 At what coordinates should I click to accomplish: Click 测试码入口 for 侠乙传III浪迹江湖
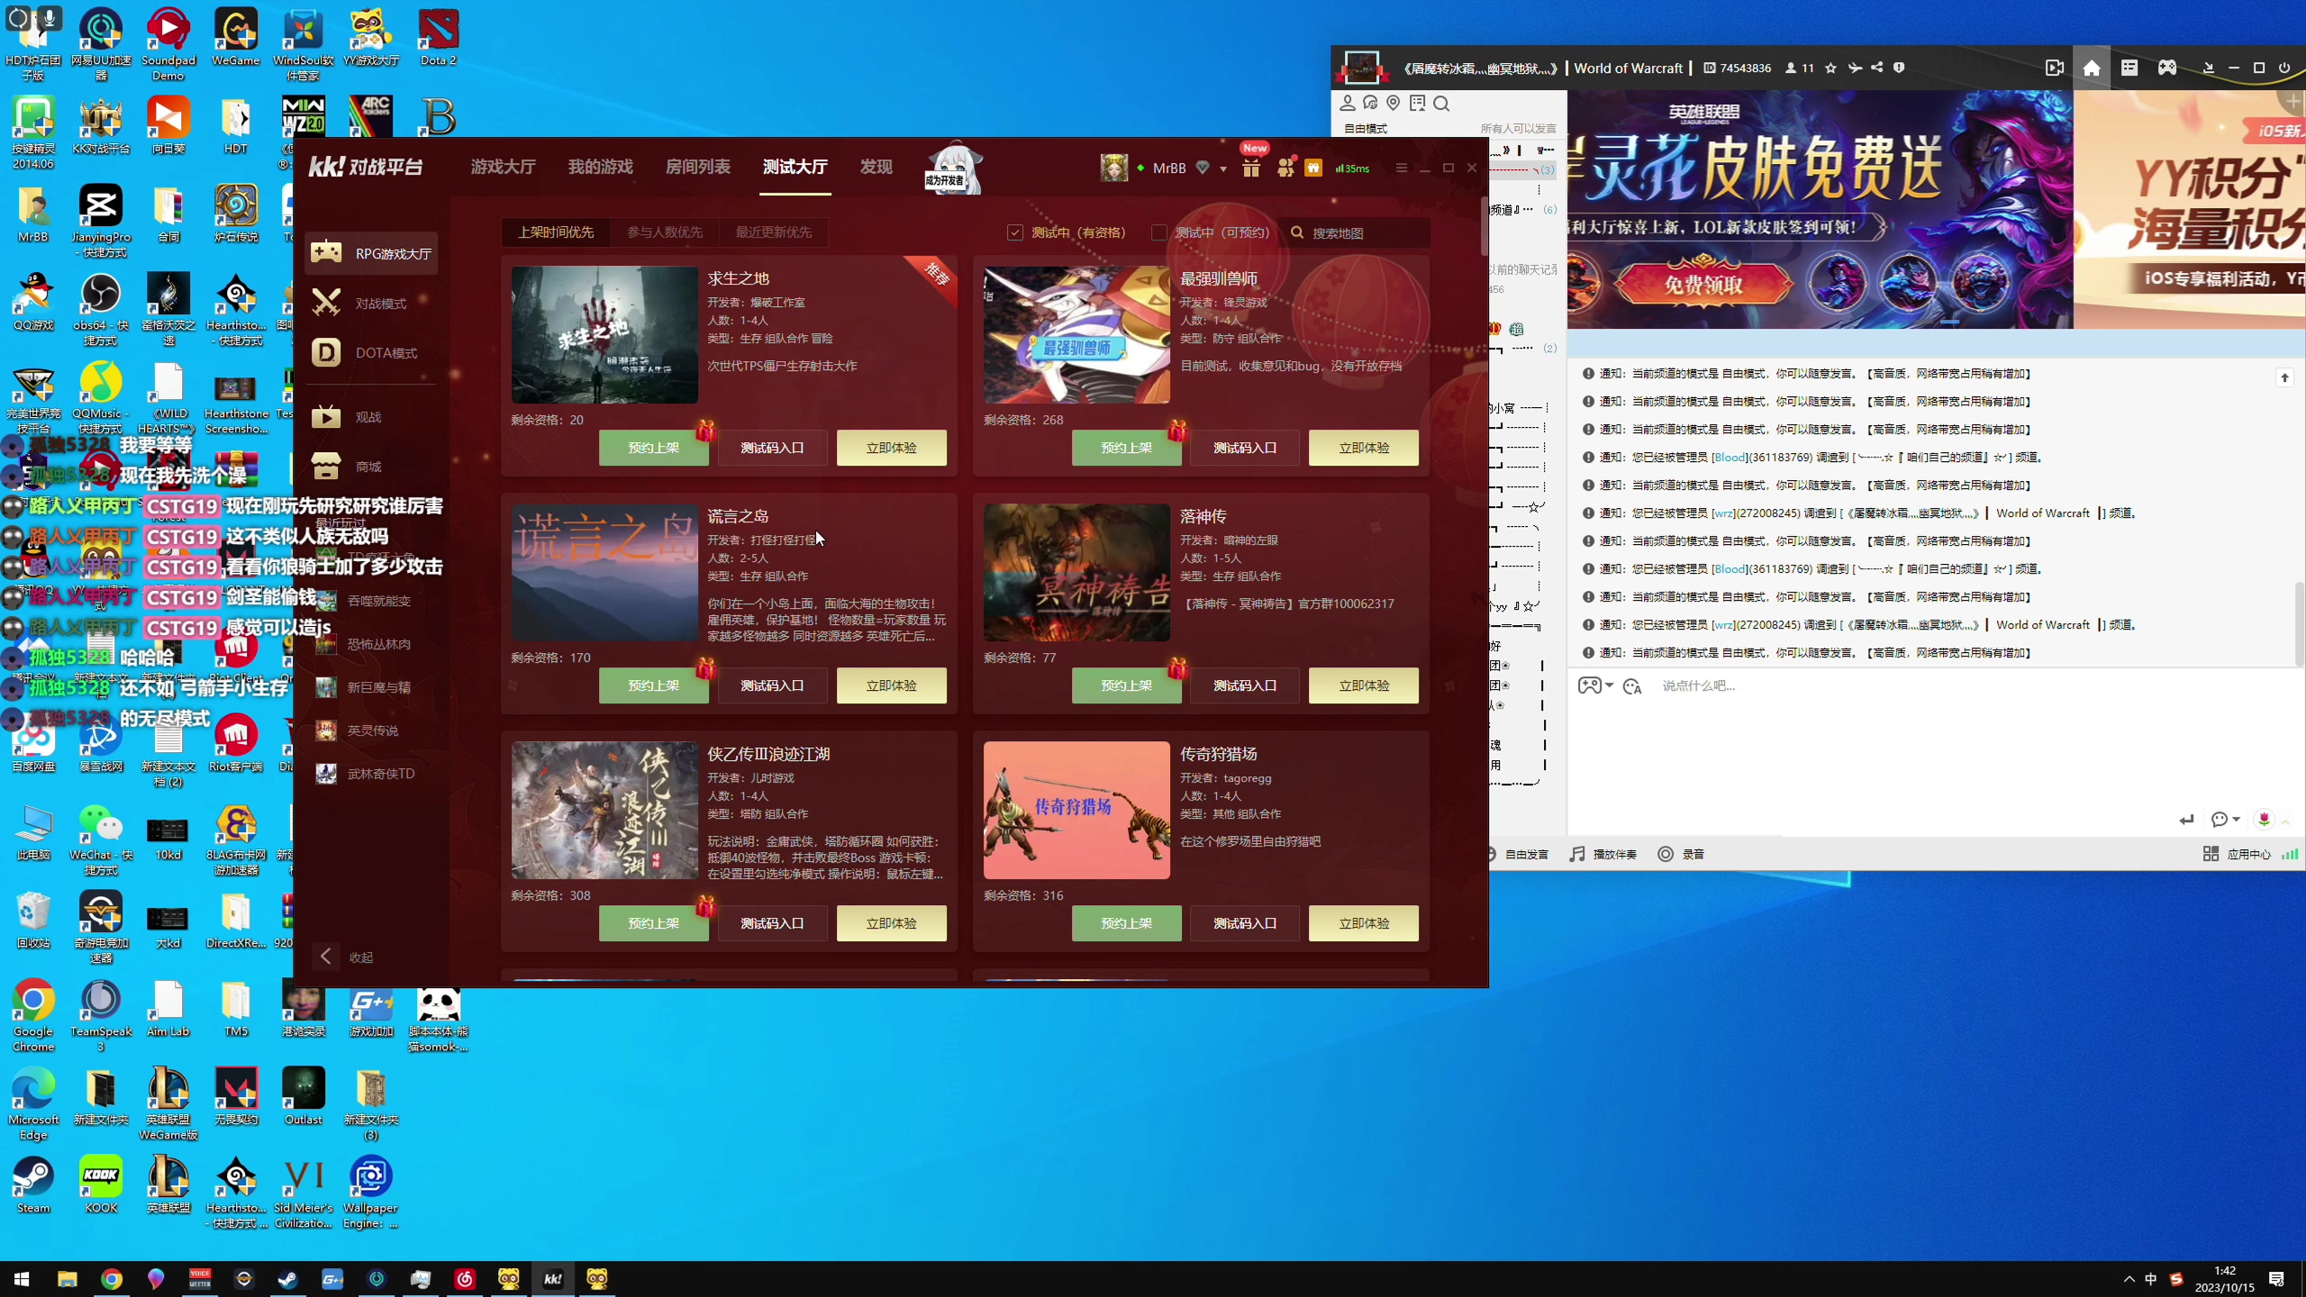772,923
